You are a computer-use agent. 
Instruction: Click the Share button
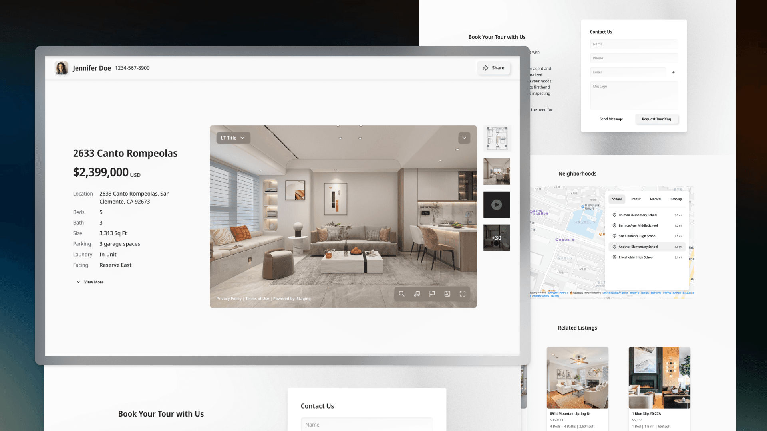[493, 68]
